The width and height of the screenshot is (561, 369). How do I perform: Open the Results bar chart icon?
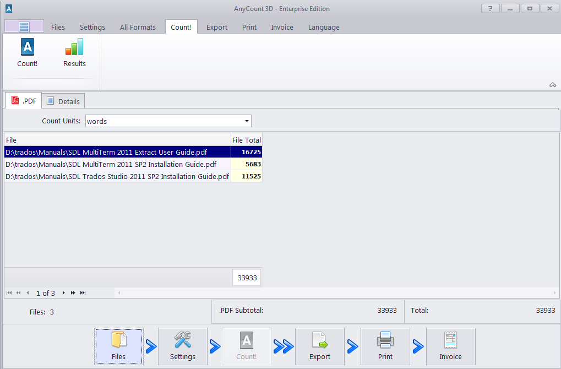pos(74,53)
